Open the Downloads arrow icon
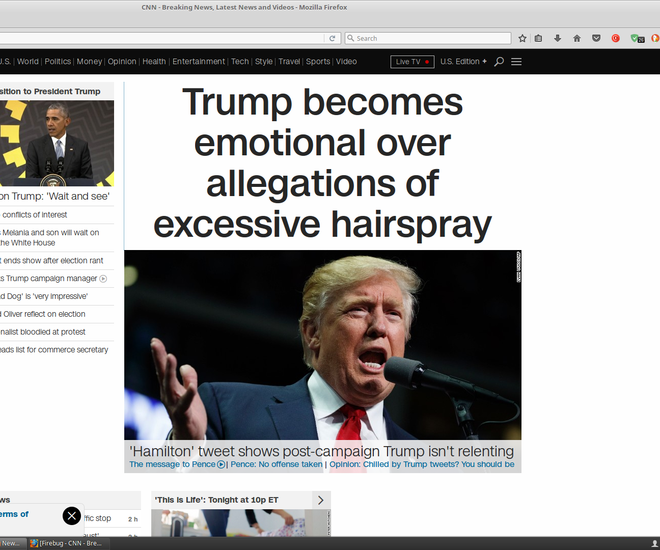Image resolution: width=660 pixels, height=550 pixels. 558,38
